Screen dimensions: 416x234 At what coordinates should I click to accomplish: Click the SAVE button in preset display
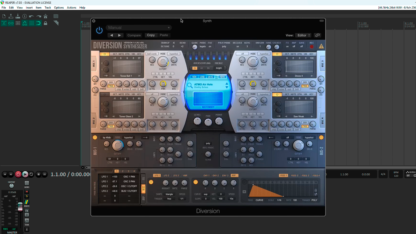210,77
